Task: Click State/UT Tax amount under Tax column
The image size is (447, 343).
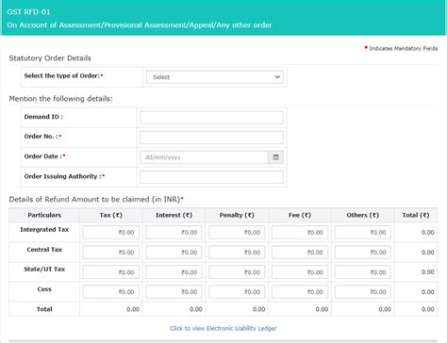Action: coord(111,272)
